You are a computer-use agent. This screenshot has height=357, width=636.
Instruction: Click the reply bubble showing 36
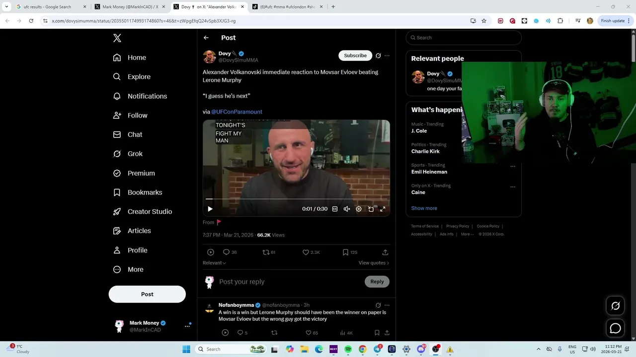230,252
